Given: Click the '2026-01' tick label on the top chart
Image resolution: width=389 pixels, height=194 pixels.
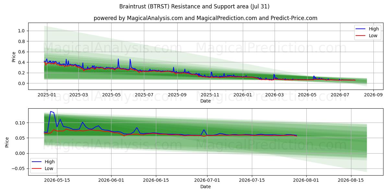Looking at the screenshot, I should point(242,95).
